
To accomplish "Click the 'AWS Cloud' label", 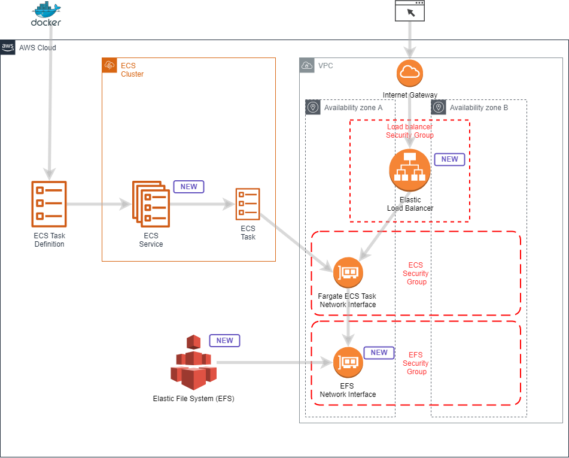I will tap(37, 47).
